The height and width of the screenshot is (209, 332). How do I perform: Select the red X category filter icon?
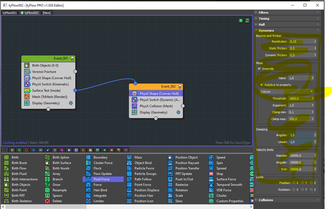pyautogui.click(x=26, y=150)
